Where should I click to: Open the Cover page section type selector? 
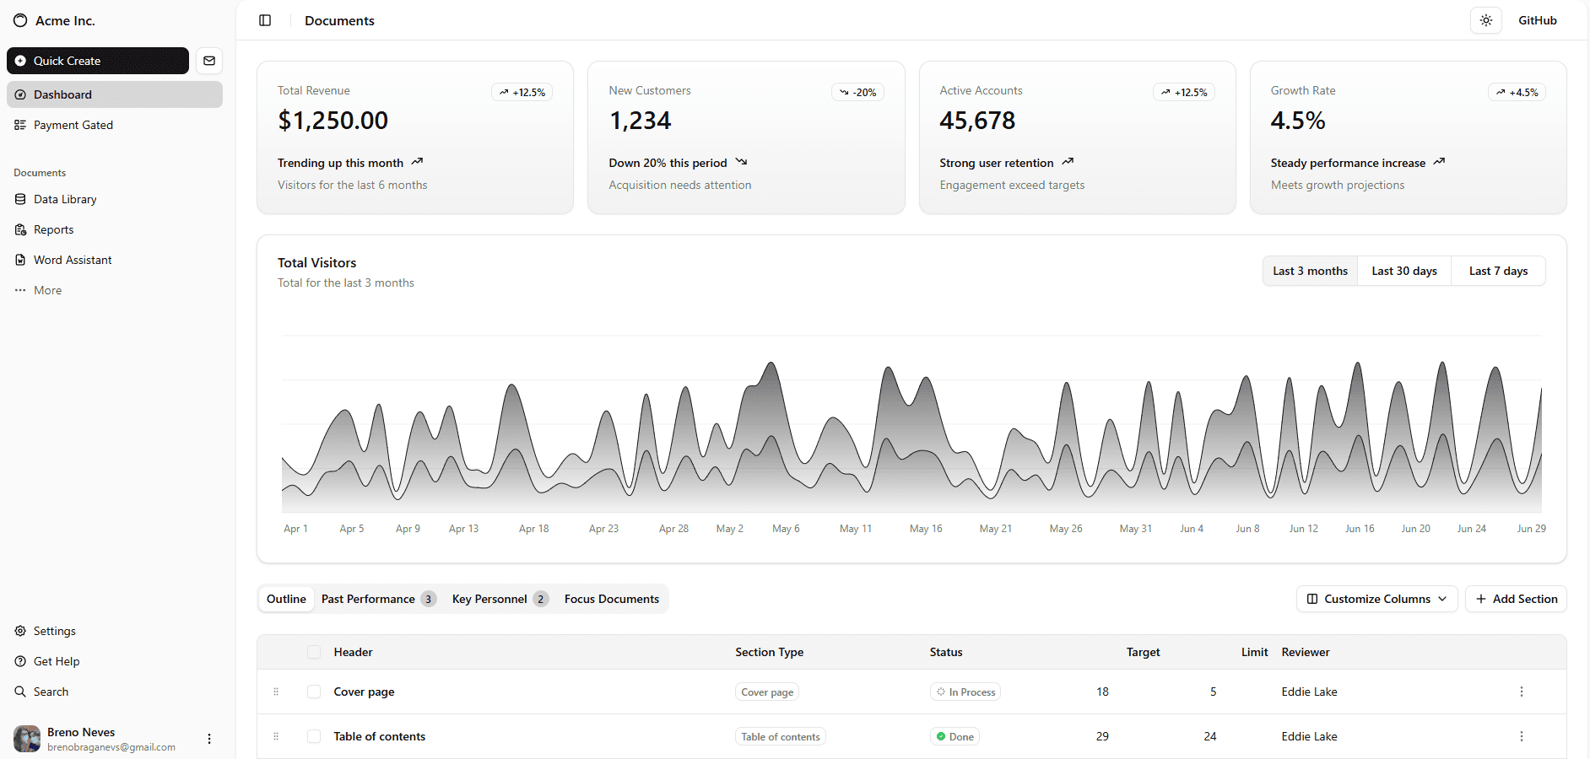click(x=766, y=692)
